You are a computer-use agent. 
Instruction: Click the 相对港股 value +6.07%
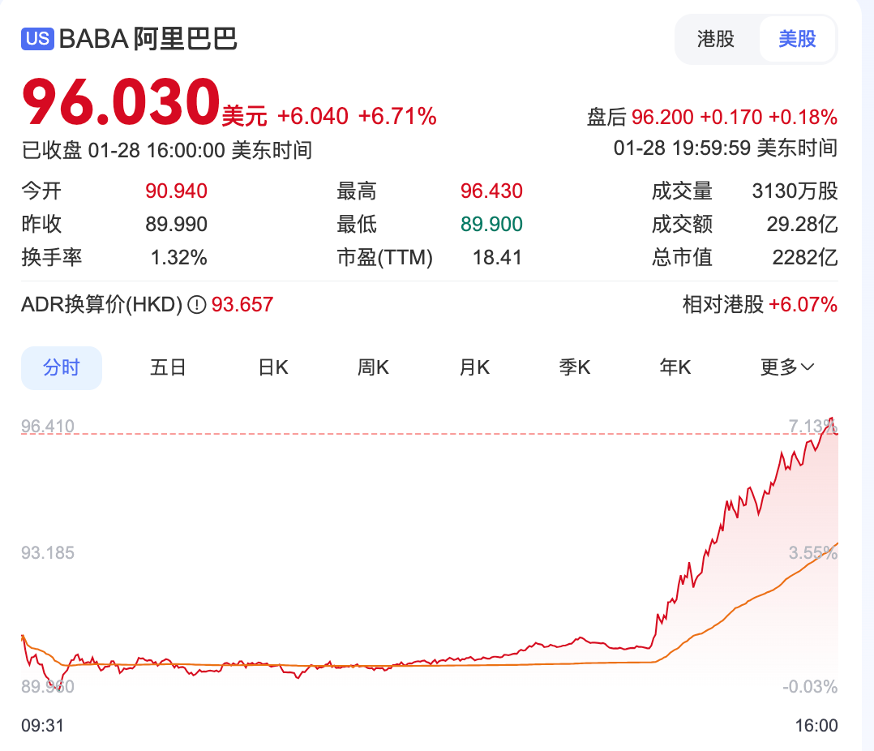tap(803, 305)
